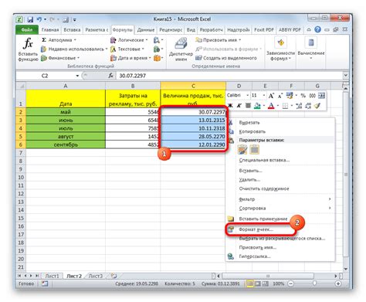Switch to the Главная ribbon tab
Image resolution: width=366 pixels, height=302 pixels.
coord(50,30)
